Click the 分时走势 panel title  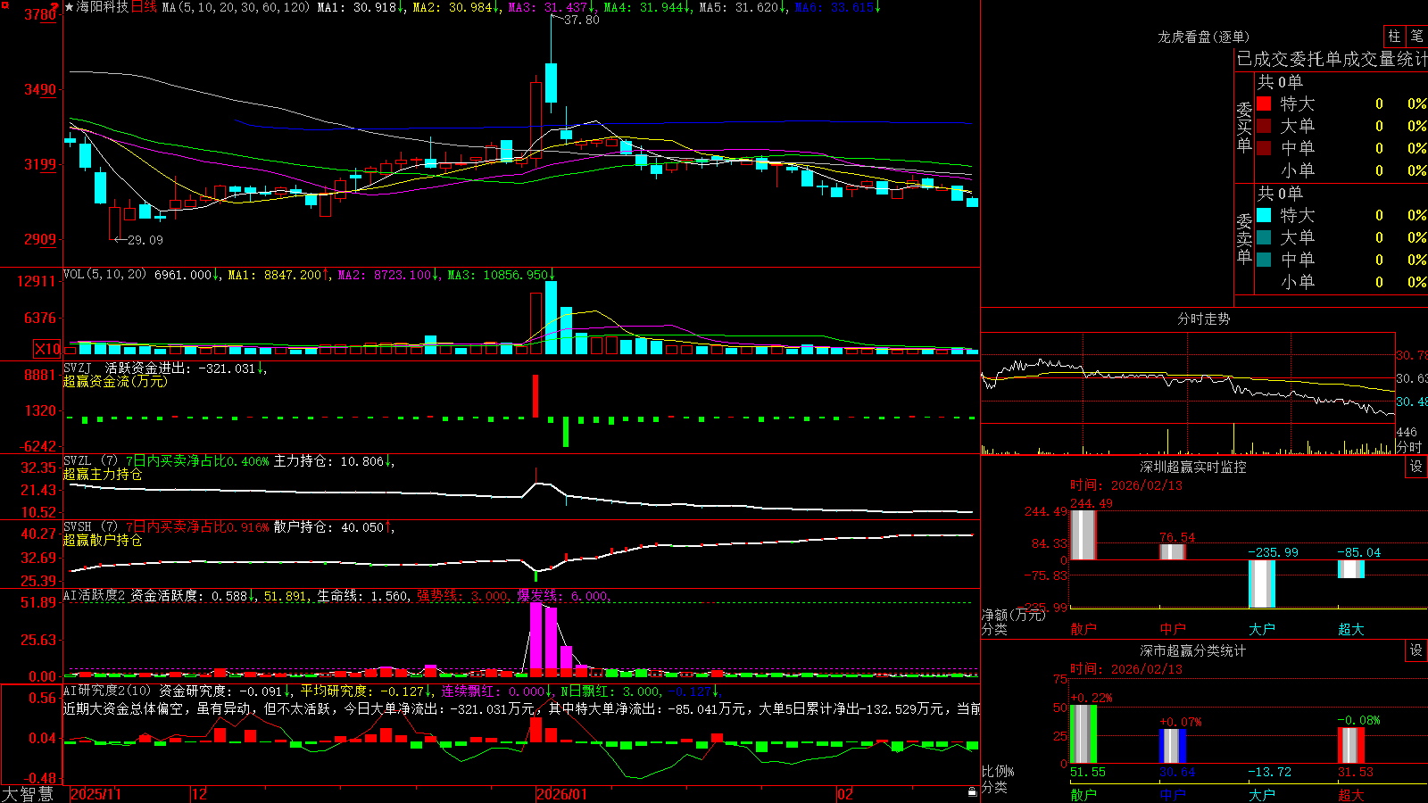pos(1204,319)
